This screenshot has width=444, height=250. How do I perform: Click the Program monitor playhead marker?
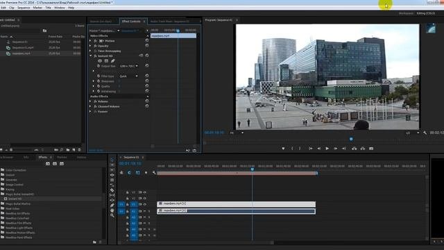point(351,139)
